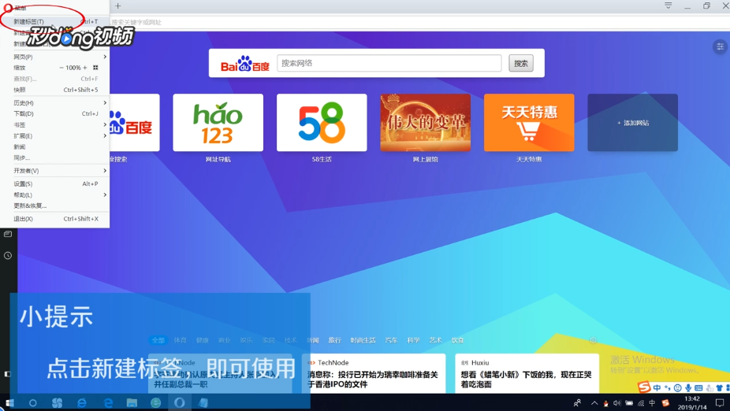Select 同步... menu item
The width and height of the screenshot is (730, 411).
point(55,157)
